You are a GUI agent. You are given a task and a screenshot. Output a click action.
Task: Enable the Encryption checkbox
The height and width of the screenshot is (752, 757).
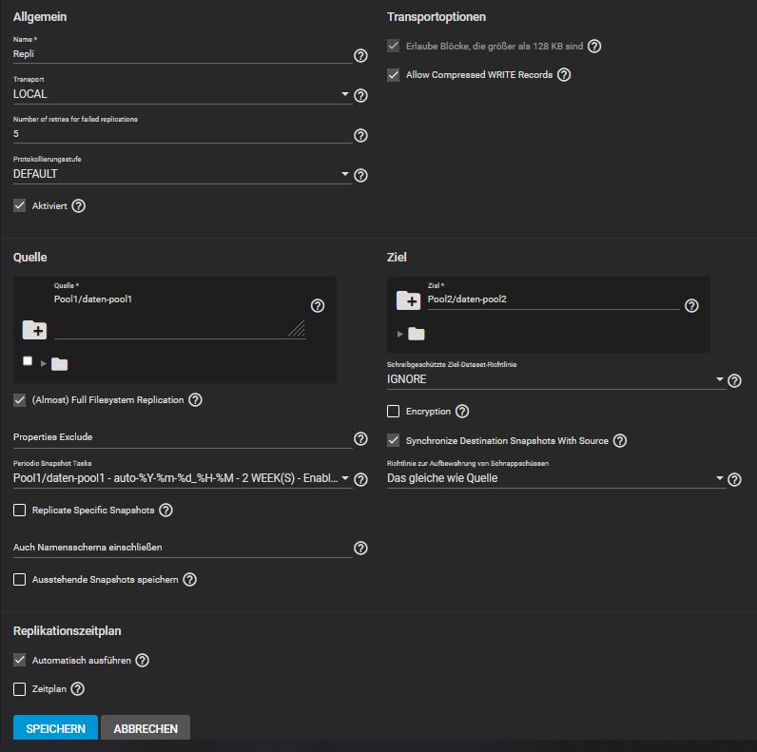click(x=394, y=412)
